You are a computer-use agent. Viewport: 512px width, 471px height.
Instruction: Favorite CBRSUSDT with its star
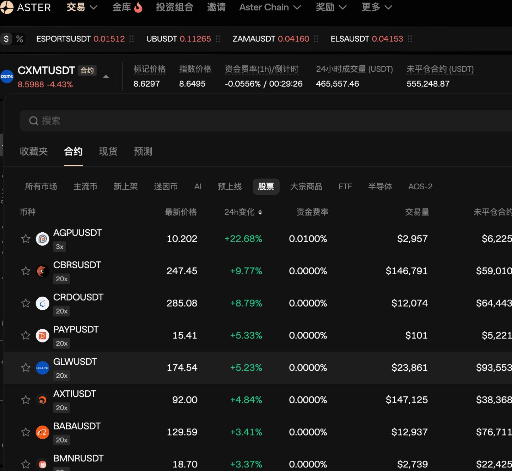pyautogui.click(x=26, y=271)
